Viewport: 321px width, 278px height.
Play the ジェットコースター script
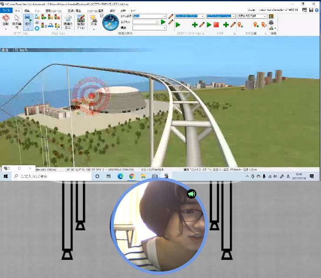178,25
